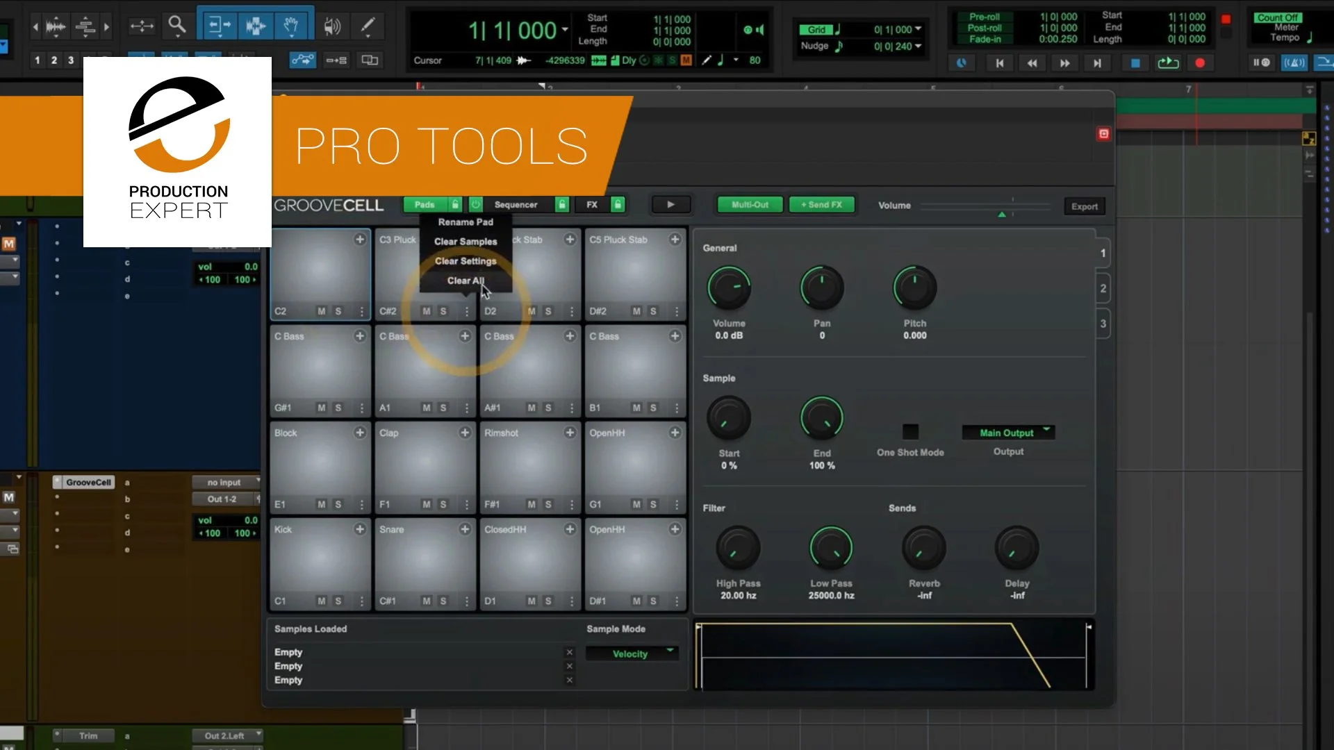Image resolution: width=1334 pixels, height=750 pixels.
Task: Open the Velocity sample mode dropdown
Action: [x=632, y=653]
